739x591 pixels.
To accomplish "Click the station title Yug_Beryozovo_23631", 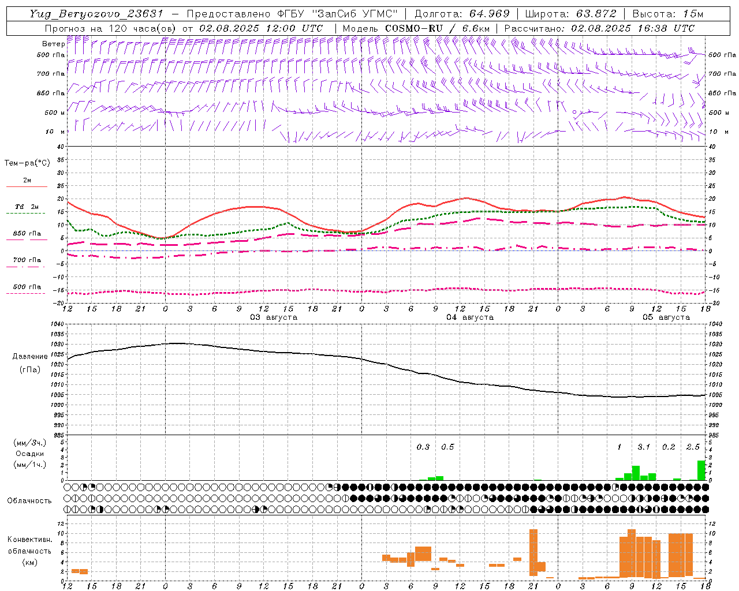I will (x=96, y=14).
